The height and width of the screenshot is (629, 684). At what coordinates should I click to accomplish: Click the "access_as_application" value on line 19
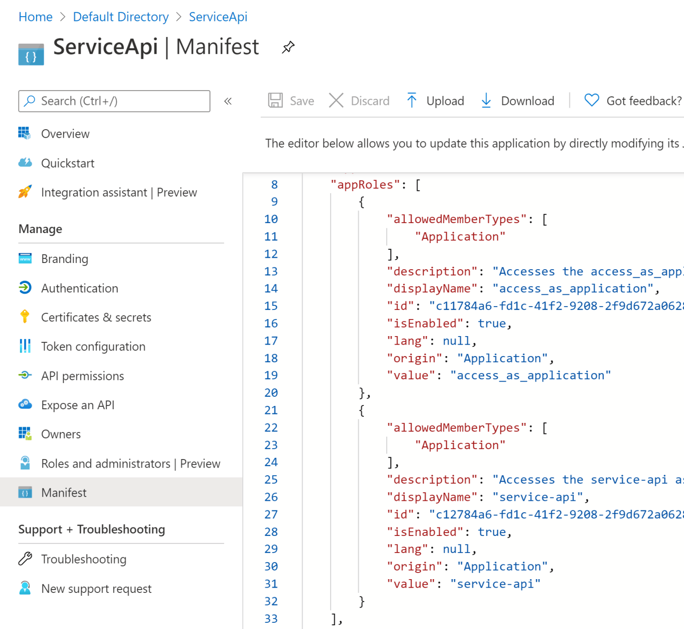pyautogui.click(x=531, y=376)
